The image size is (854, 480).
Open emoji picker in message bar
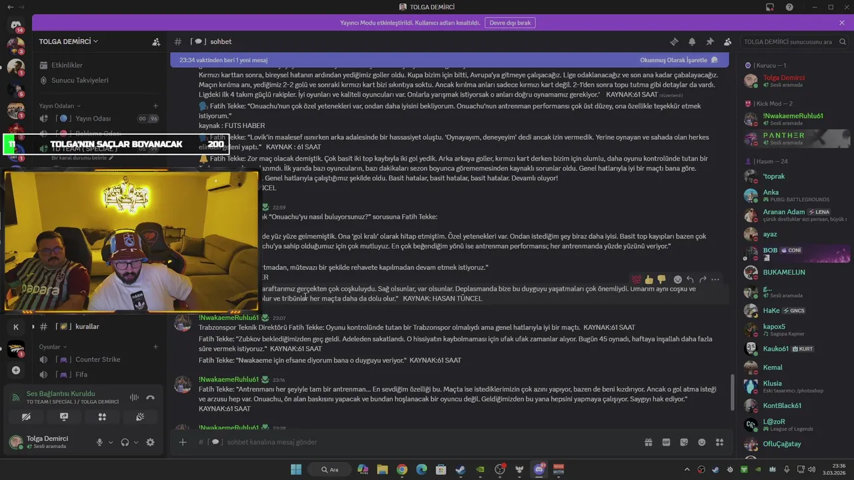point(702,442)
